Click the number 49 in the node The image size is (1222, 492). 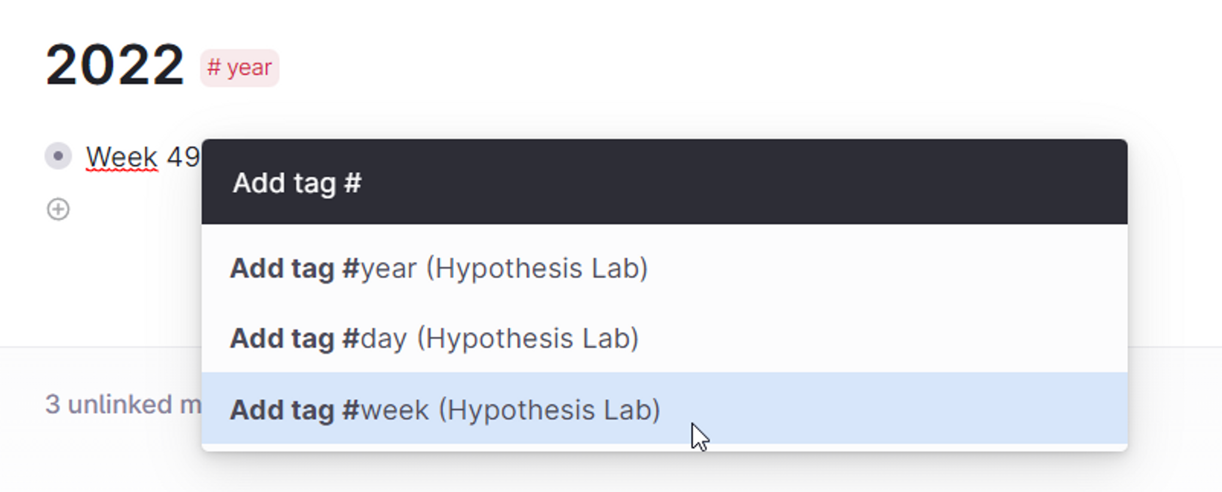pos(183,157)
